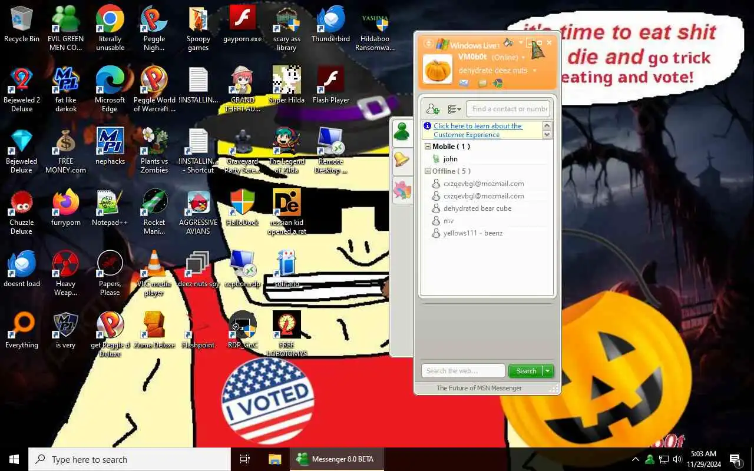Select the Remote Desktop shortcut icon
This screenshot has height=471, width=754.
(x=330, y=151)
